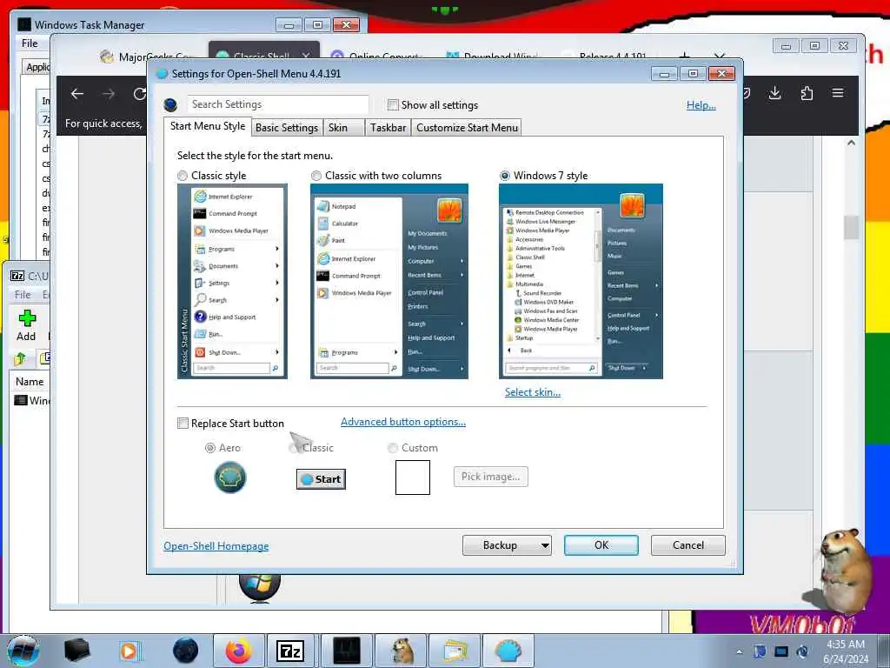
Task: Open the Windows Start orb
Action: (x=23, y=651)
